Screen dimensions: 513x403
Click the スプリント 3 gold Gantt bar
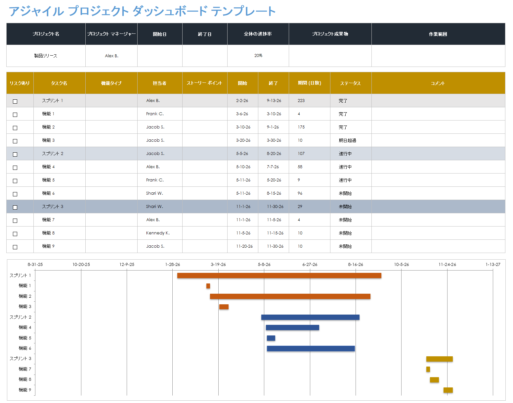(x=440, y=359)
